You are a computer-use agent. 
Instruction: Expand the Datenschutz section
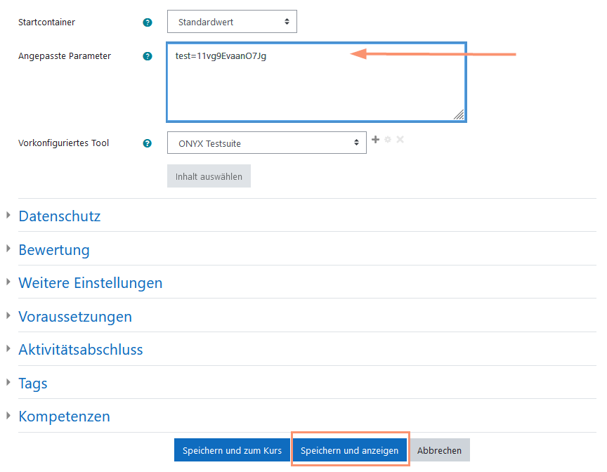click(59, 216)
